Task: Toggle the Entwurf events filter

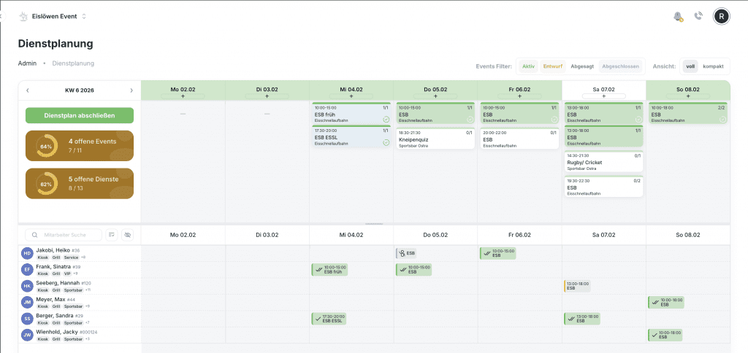Action: 553,66
